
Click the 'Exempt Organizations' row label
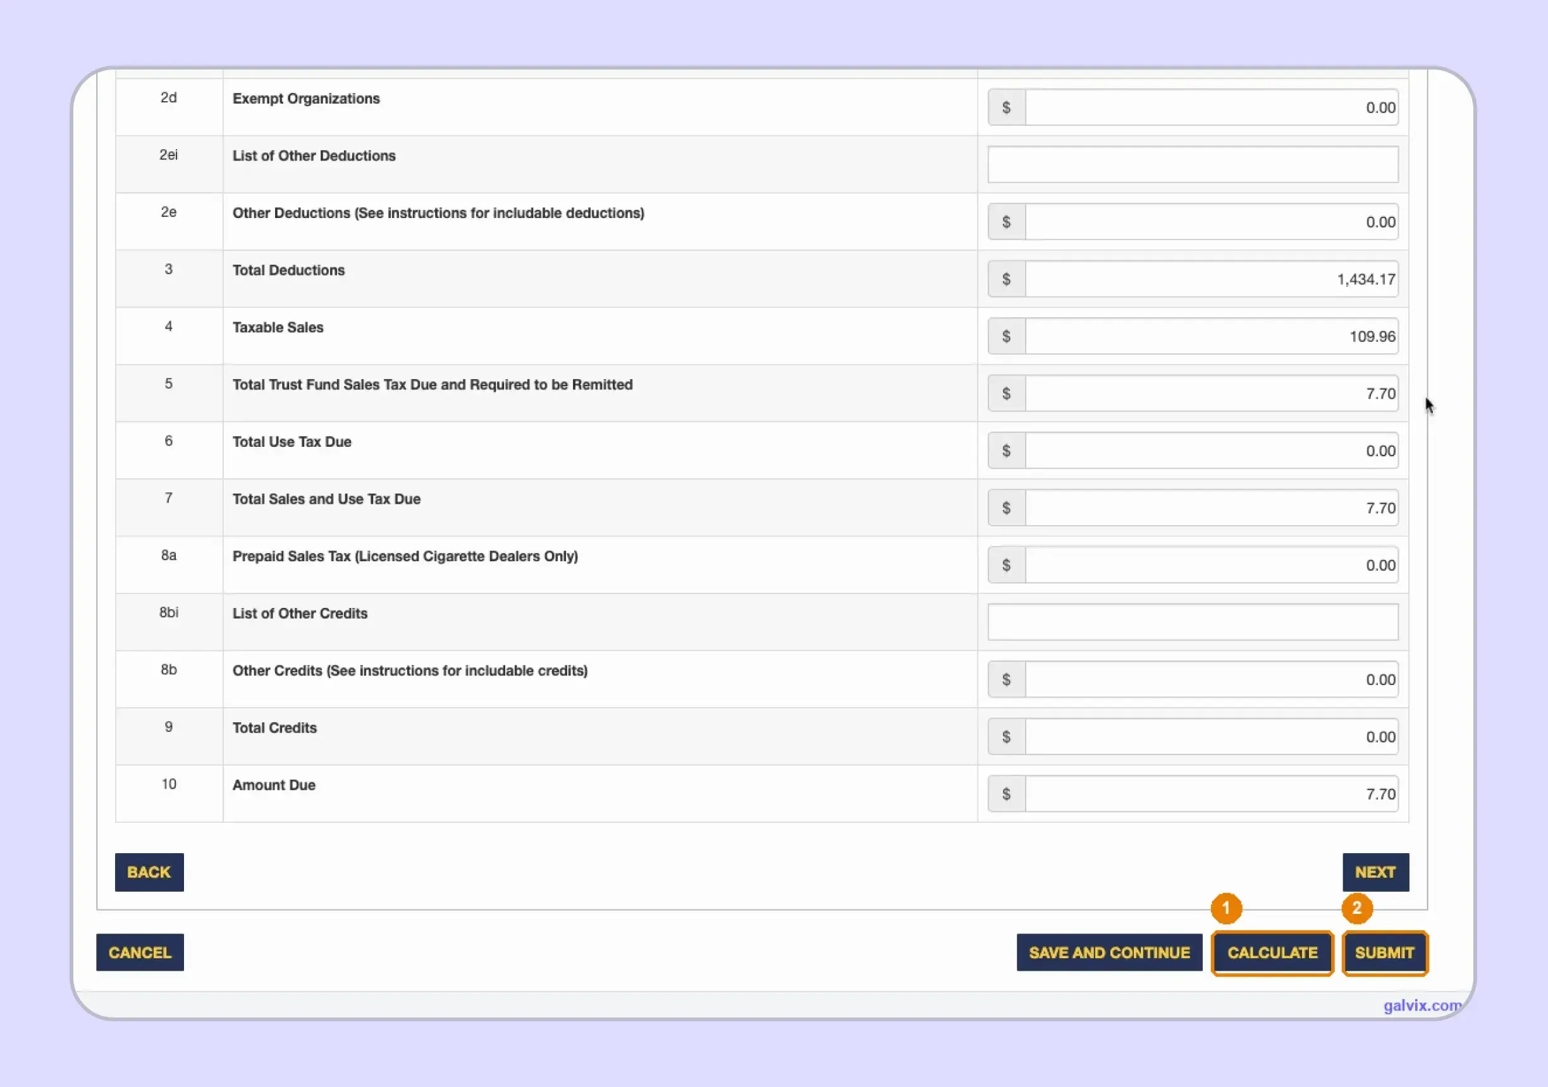[x=306, y=99]
